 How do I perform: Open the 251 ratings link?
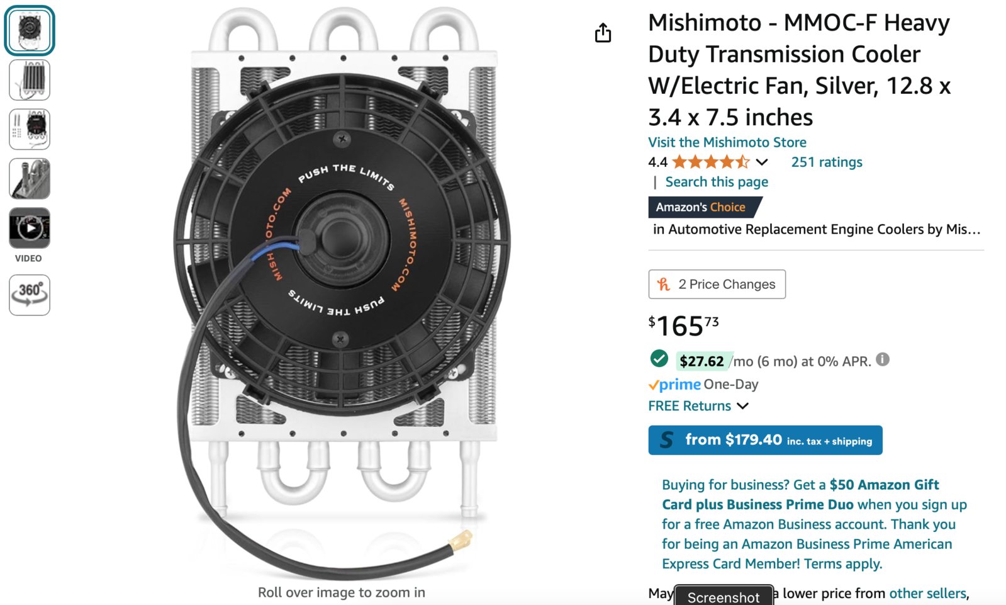[x=827, y=162]
